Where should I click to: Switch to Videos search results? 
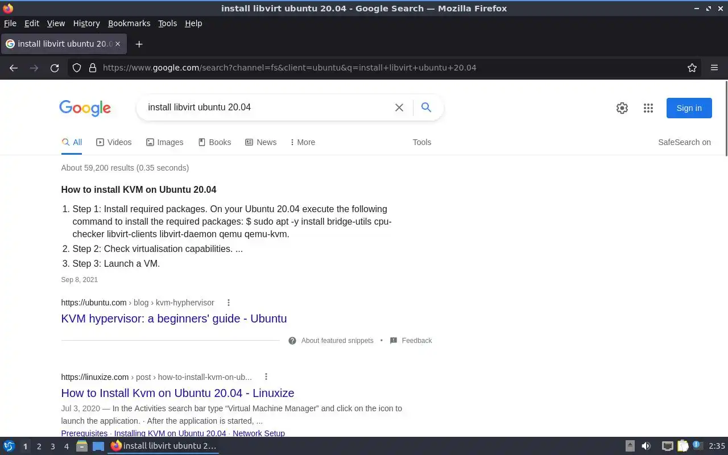pyautogui.click(x=114, y=142)
